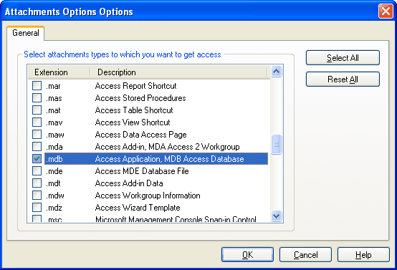
Task: Click the Reset All button
Action: pos(343,79)
